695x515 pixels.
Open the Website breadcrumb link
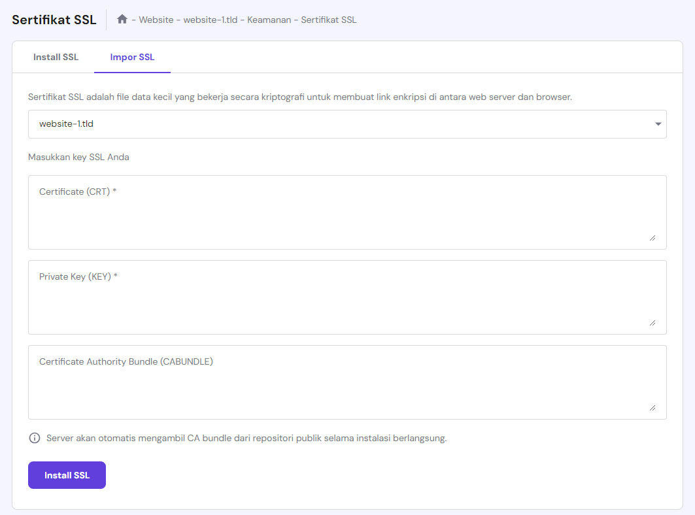[156, 20]
